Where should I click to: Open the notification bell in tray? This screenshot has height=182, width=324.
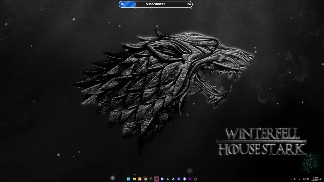(321, 179)
